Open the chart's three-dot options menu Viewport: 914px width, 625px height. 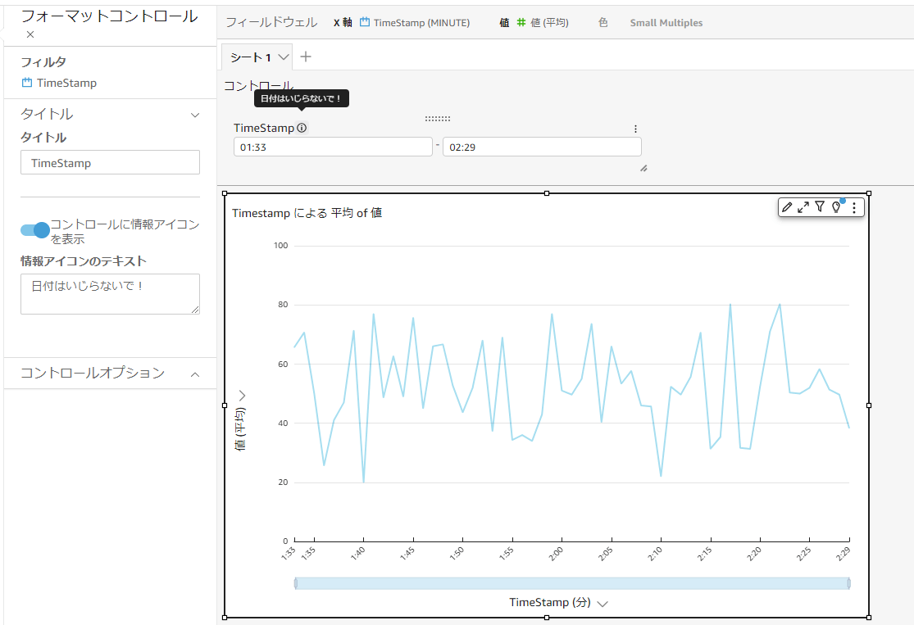[x=854, y=207]
